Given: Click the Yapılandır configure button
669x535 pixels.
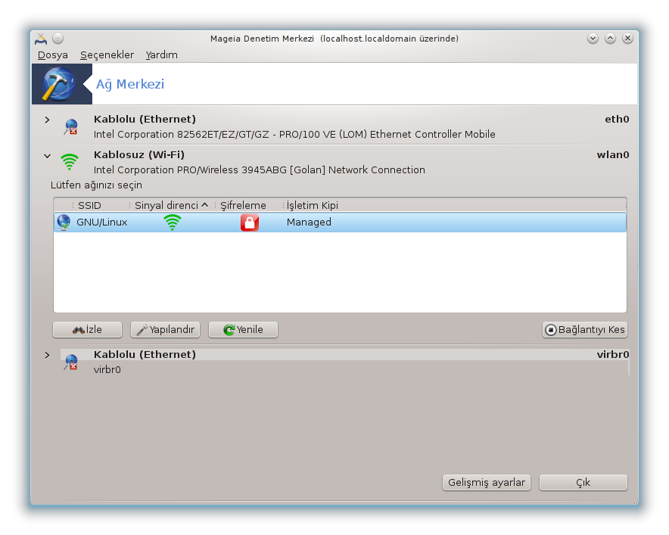Looking at the screenshot, I should pos(166,330).
